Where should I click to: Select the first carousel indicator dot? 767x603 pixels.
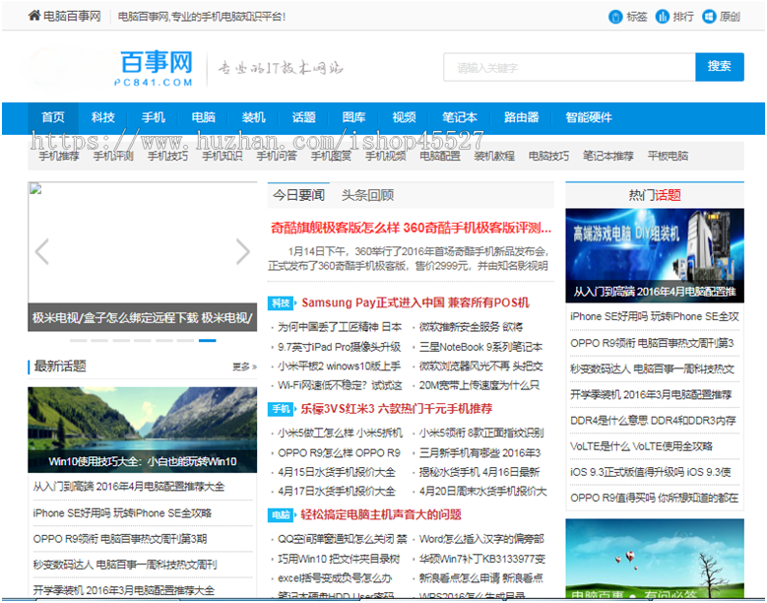click(x=78, y=340)
